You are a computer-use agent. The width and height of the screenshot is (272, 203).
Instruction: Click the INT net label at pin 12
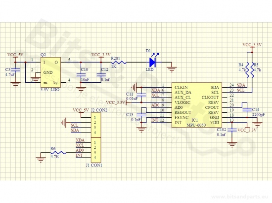tap(155, 120)
